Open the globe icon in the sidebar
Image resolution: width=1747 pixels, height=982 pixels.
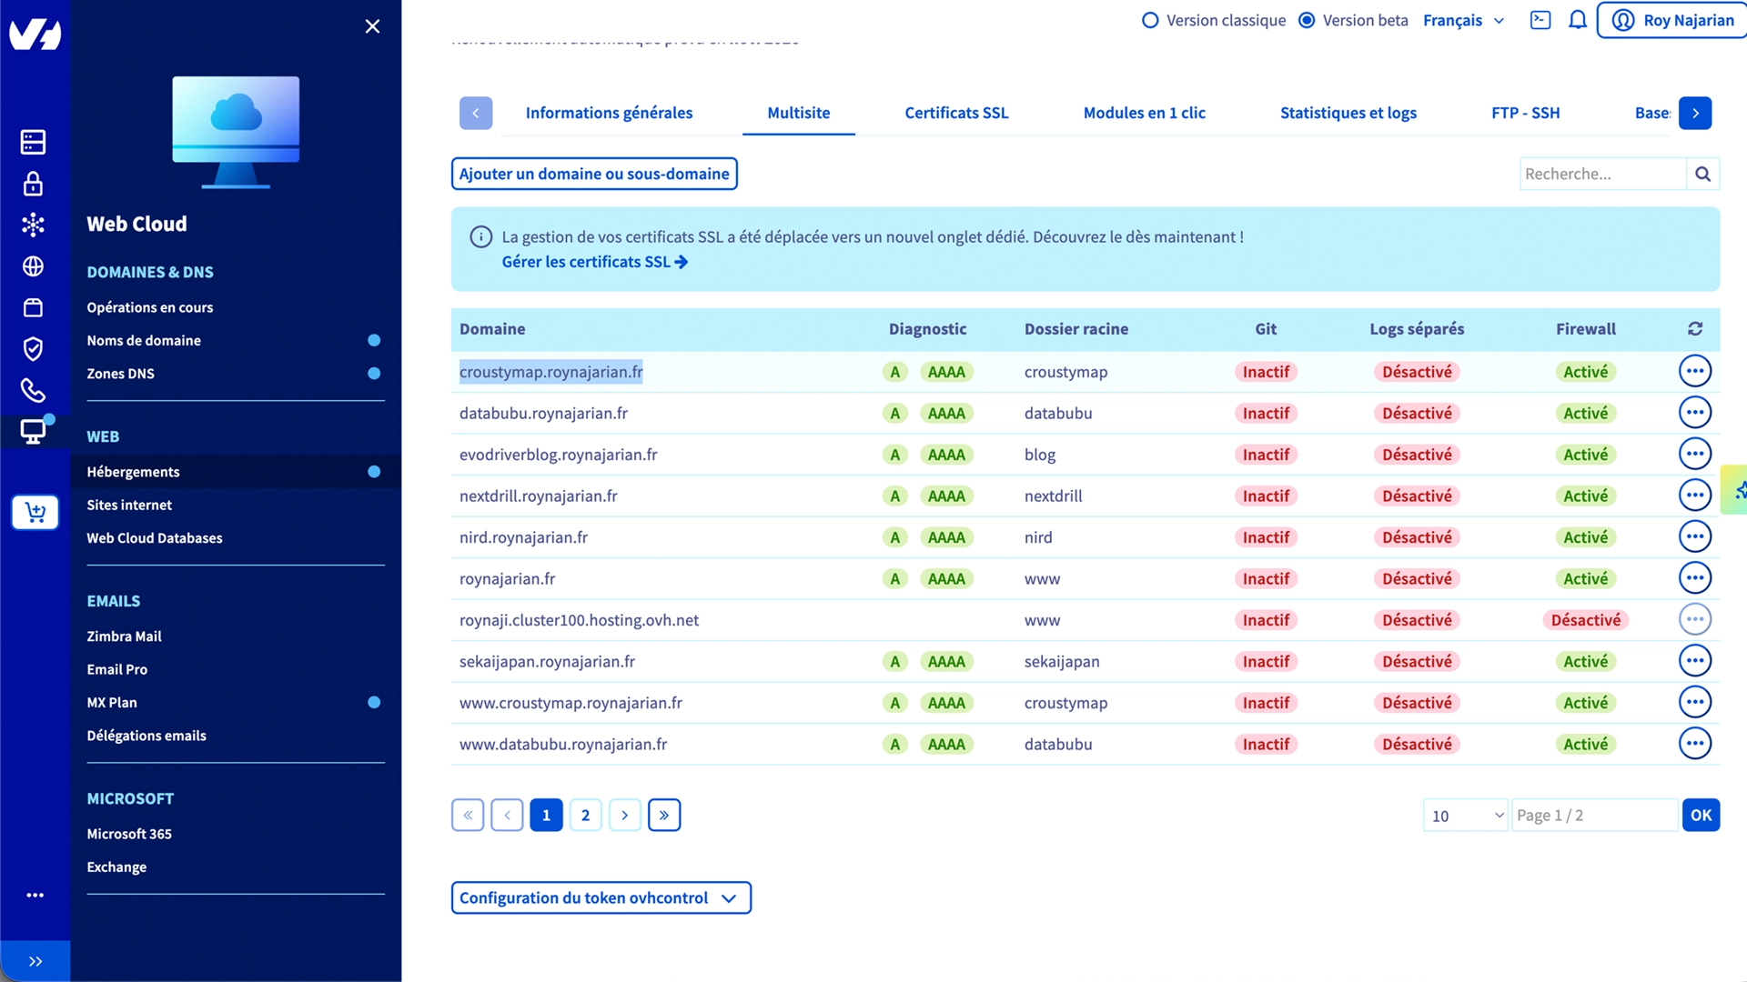coord(34,266)
